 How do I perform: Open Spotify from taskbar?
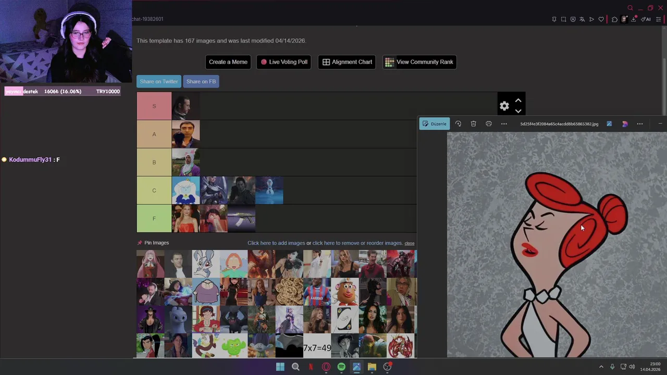point(341,367)
